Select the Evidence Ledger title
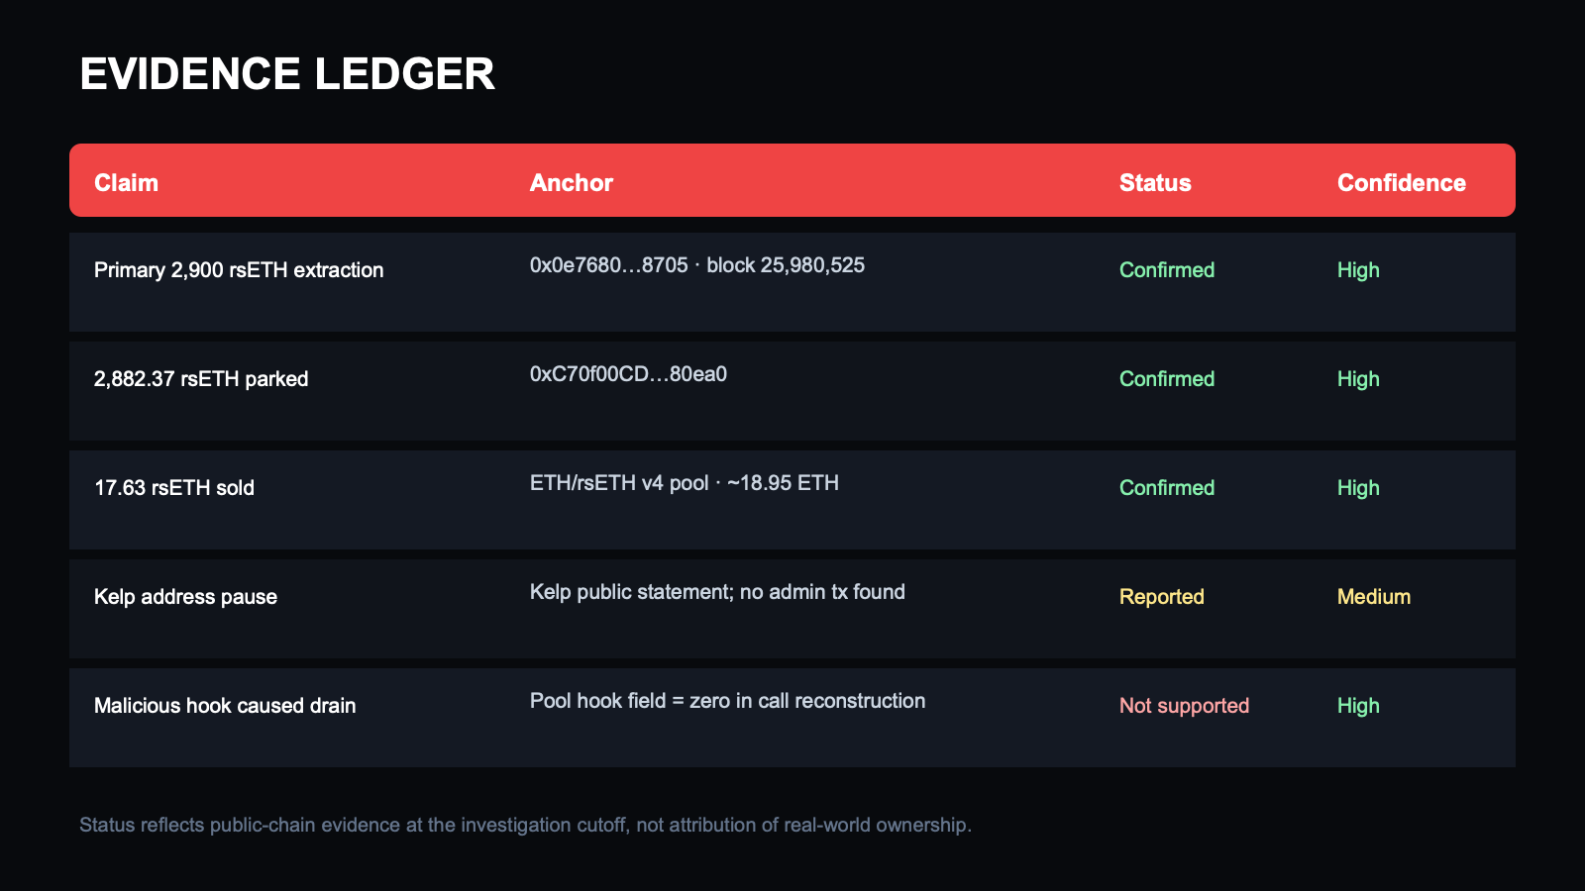1585x891 pixels. [287, 74]
